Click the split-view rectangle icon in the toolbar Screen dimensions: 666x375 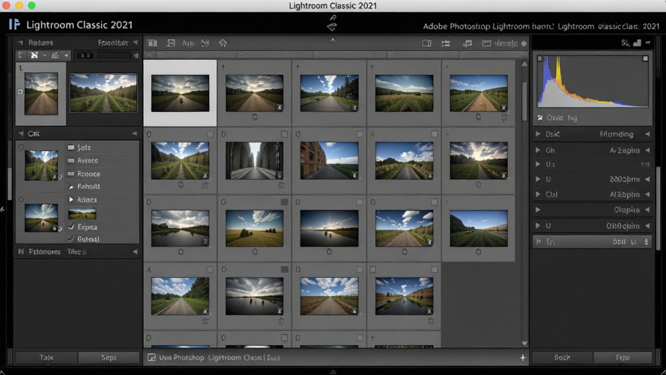click(427, 44)
